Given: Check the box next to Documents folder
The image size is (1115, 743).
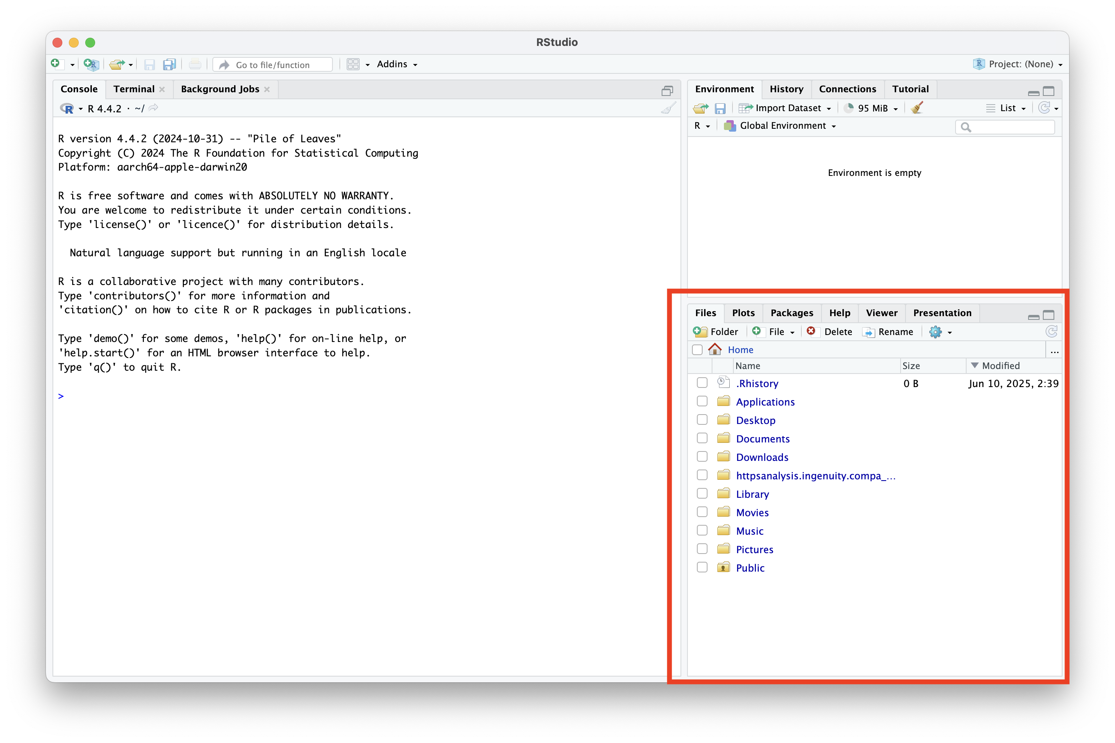Looking at the screenshot, I should 702,438.
